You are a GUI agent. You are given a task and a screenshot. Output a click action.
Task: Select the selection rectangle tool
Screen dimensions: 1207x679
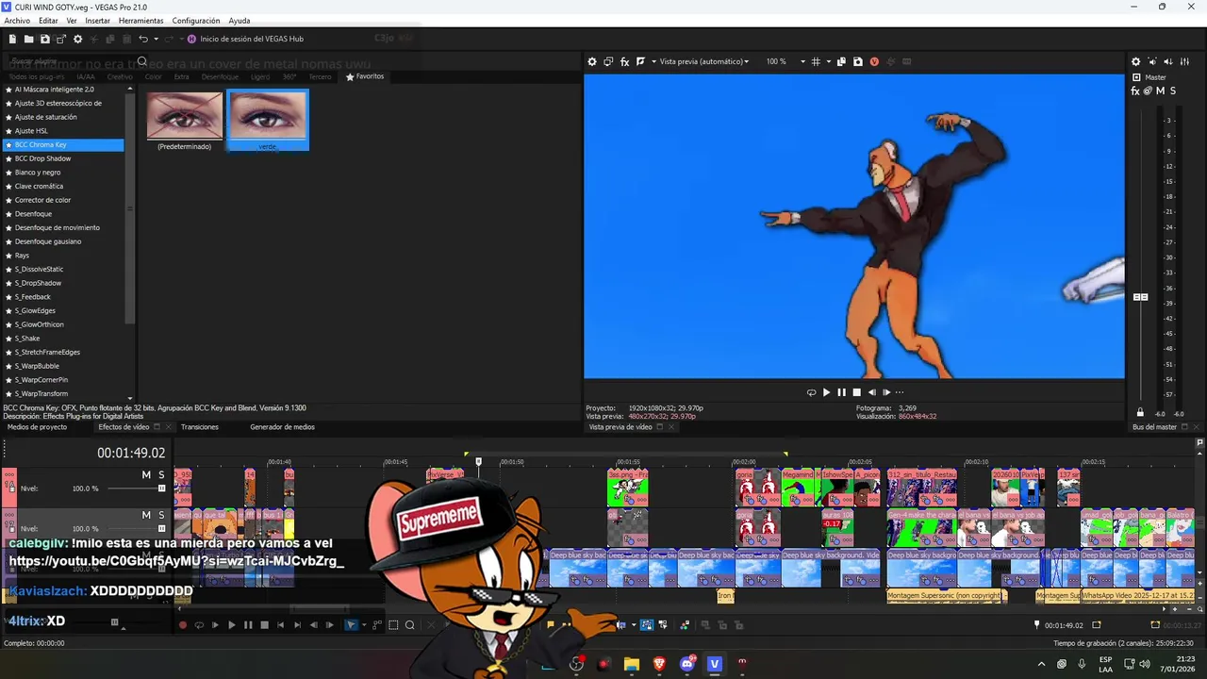394,625
